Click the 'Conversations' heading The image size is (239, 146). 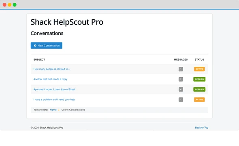click(x=47, y=33)
